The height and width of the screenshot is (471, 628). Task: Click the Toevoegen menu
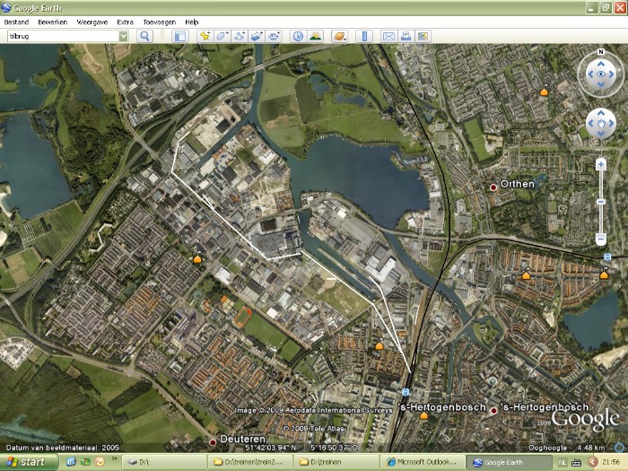(x=159, y=21)
